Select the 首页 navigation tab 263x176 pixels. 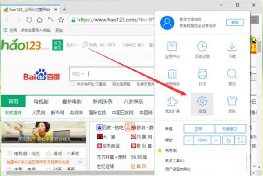(14, 101)
